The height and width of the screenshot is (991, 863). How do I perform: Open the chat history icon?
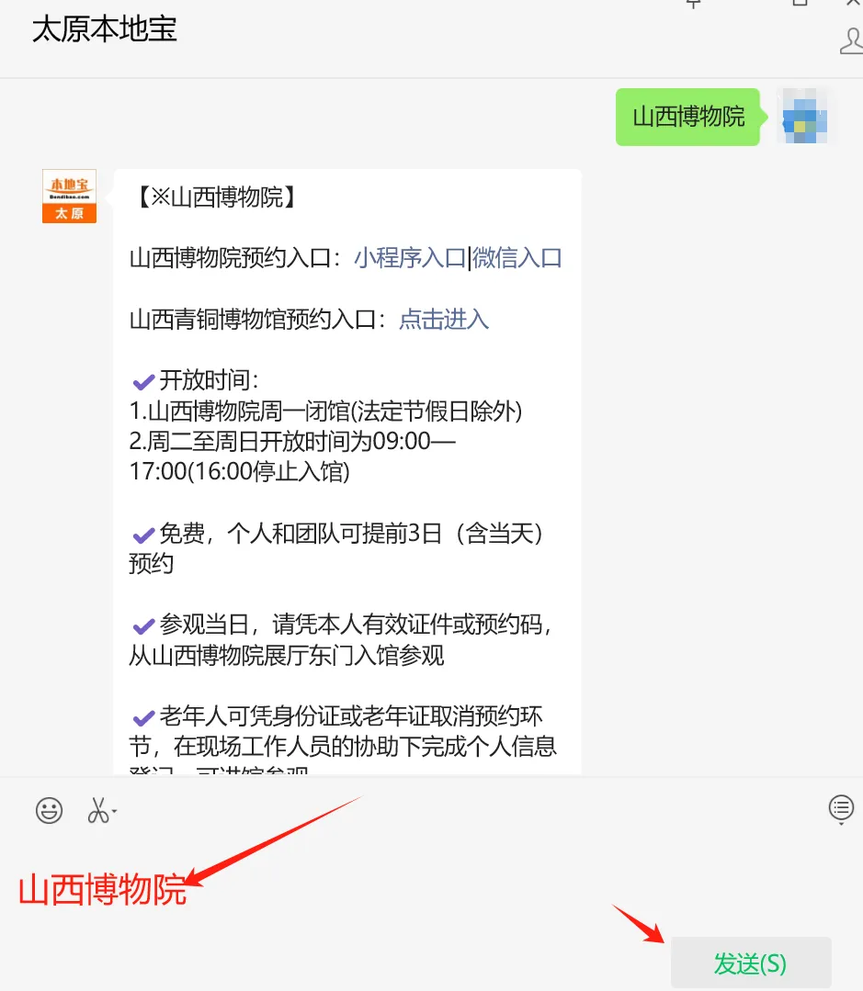(x=841, y=807)
